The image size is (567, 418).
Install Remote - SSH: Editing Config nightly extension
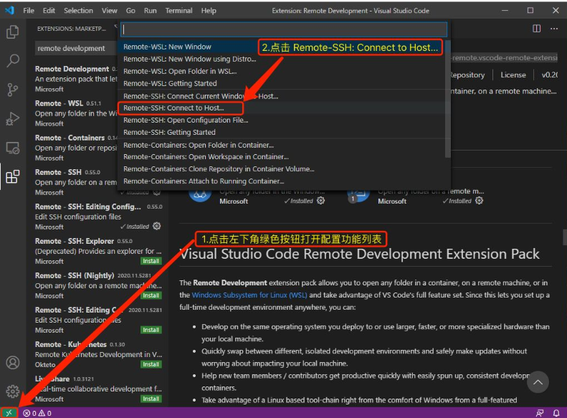pos(151,330)
